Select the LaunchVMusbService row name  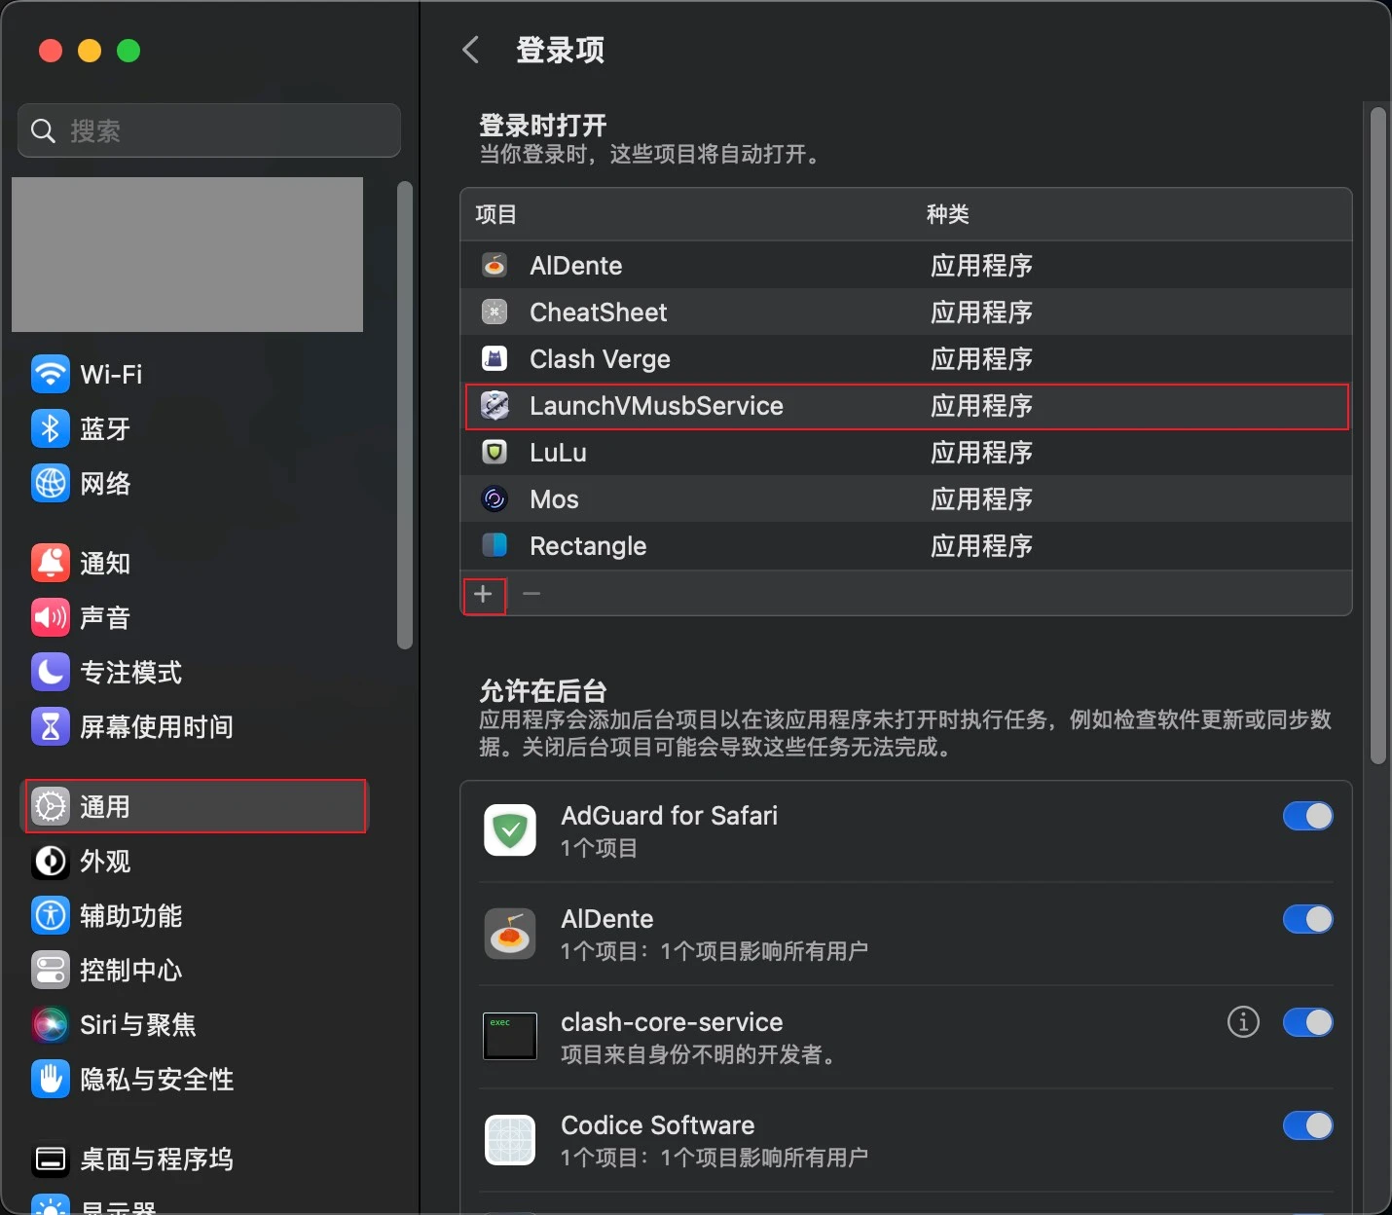point(656,405)
